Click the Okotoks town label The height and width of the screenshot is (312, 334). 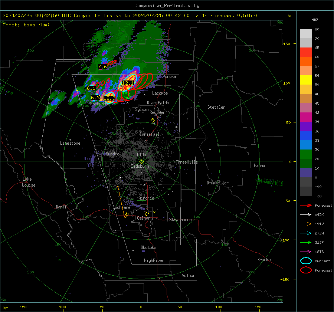[x=148, y=247]
